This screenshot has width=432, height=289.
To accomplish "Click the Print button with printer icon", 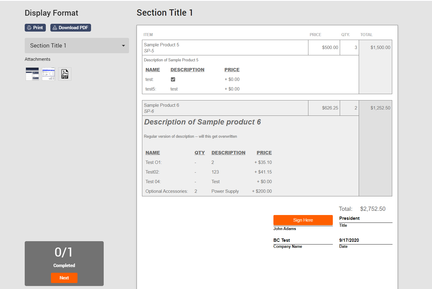I will (x=35, y=28).
